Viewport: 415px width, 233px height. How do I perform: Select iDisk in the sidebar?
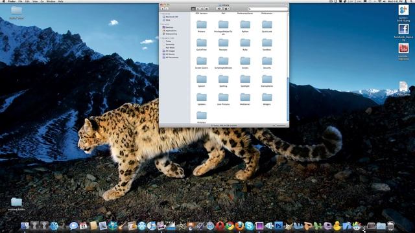[x=167, y=20]
